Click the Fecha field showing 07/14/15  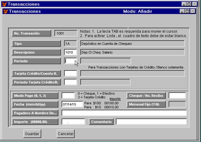tap(72, 104)
